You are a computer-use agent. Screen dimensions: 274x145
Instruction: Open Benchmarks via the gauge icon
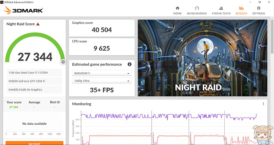197,8
